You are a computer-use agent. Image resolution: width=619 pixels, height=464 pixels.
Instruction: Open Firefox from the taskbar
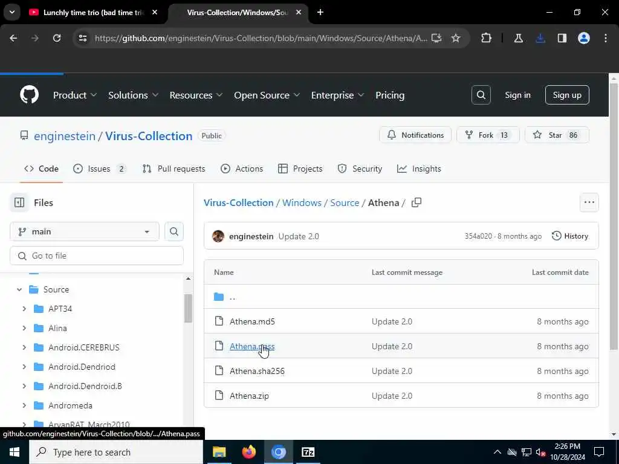point(248,452)
